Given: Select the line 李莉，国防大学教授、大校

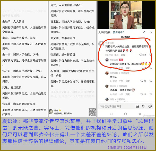Looking at the screenshot, I should pos(19,38).
